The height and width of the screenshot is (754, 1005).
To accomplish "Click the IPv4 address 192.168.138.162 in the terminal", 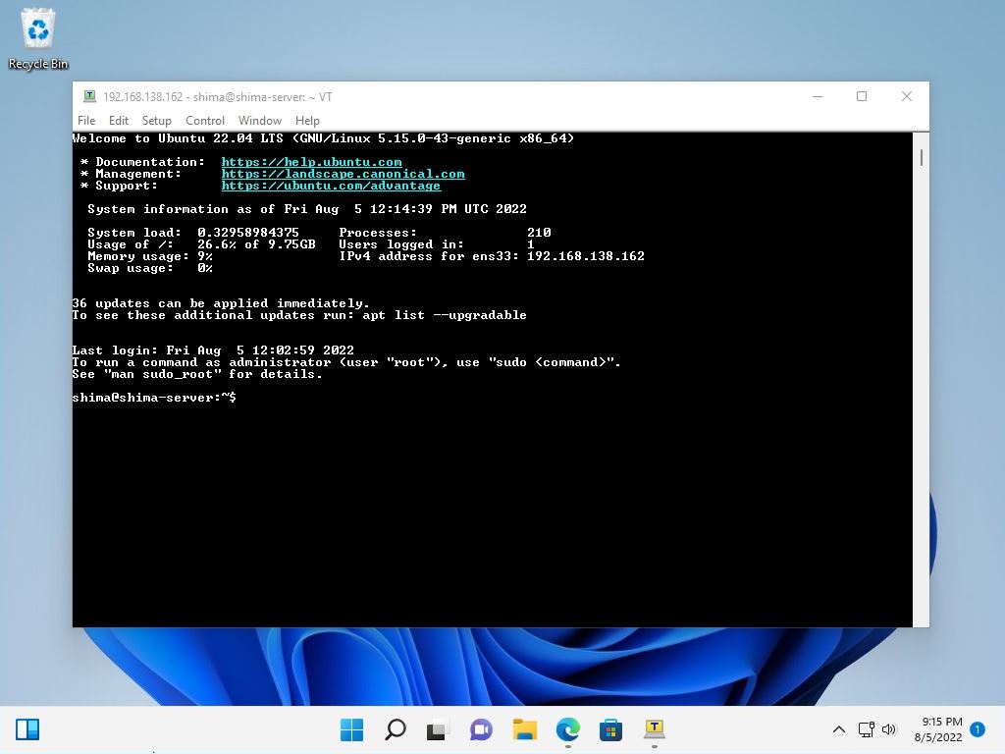I will pos(586,256).
